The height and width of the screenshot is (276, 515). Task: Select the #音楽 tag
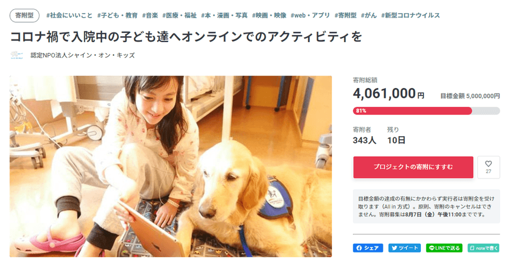tap(150, 15)
